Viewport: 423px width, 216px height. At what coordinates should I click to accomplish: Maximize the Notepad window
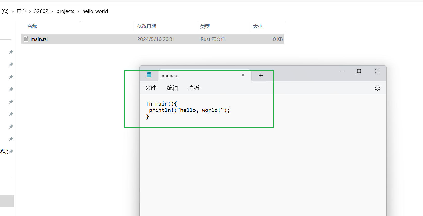coord(359,71)
